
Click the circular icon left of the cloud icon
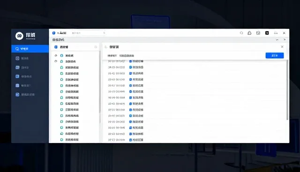241,33
